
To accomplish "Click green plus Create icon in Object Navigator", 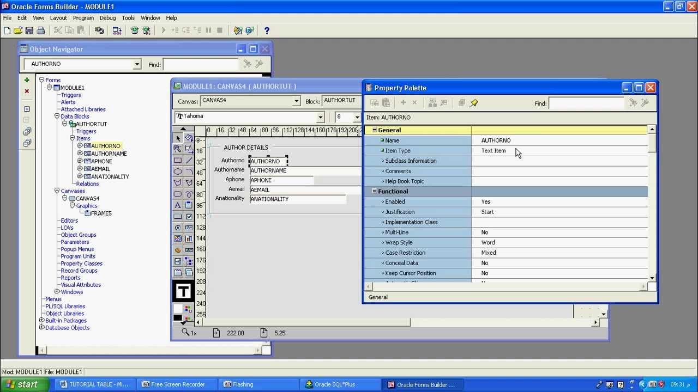I will tap(27, 80).
